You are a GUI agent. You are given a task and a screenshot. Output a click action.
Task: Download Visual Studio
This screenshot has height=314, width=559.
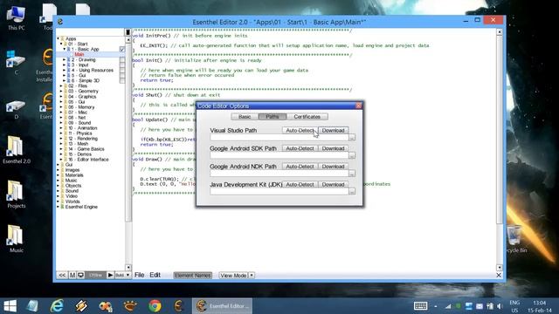[x=333, y=131]
